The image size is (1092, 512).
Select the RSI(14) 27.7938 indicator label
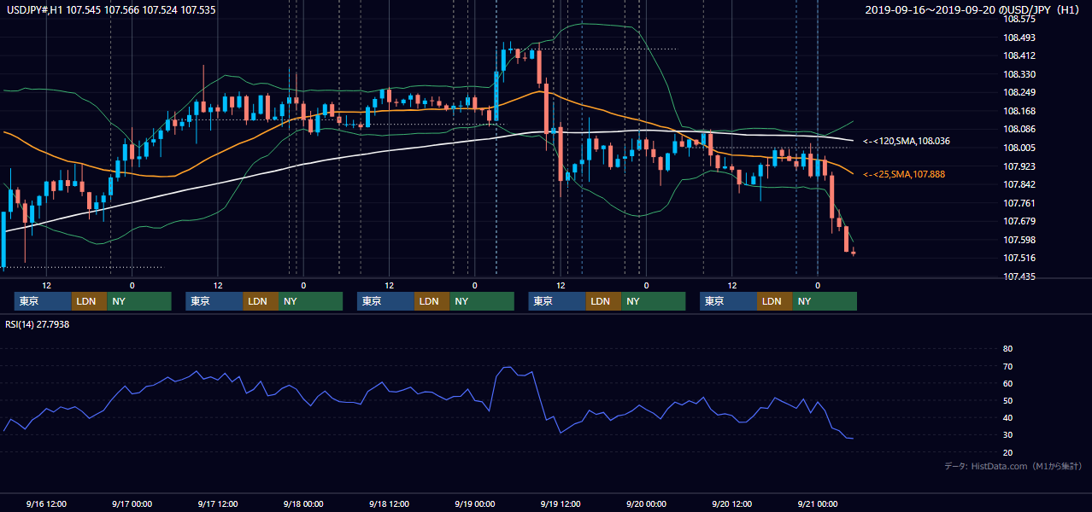pos(38,324)
